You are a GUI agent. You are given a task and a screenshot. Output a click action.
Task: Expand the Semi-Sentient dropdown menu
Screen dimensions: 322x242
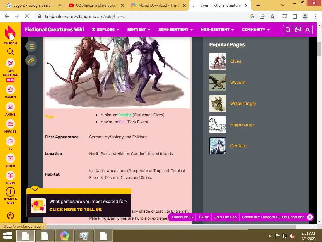175,30
